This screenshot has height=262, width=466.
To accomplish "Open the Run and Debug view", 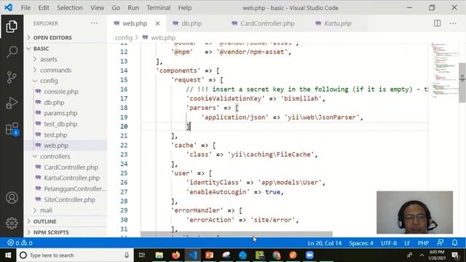I will point(12,103).
